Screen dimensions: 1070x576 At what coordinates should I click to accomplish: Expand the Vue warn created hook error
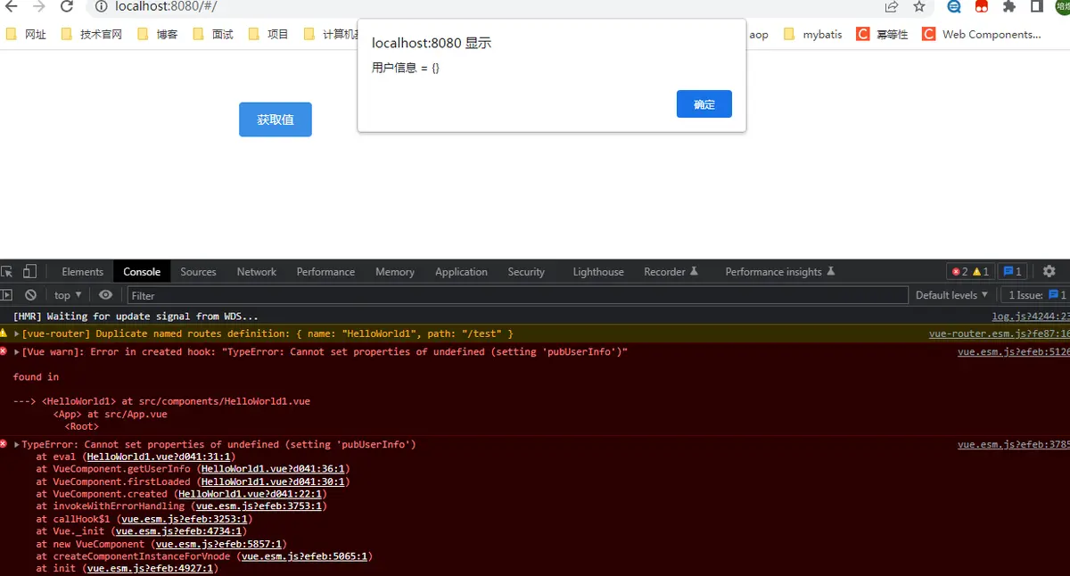tap(17, 351)
